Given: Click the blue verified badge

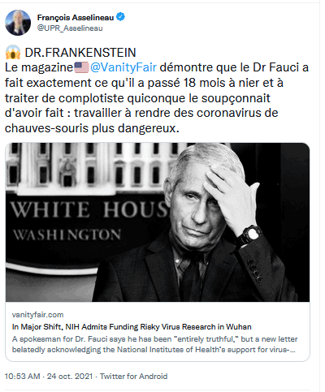Looking at the screenshot, I should point(120,17).
